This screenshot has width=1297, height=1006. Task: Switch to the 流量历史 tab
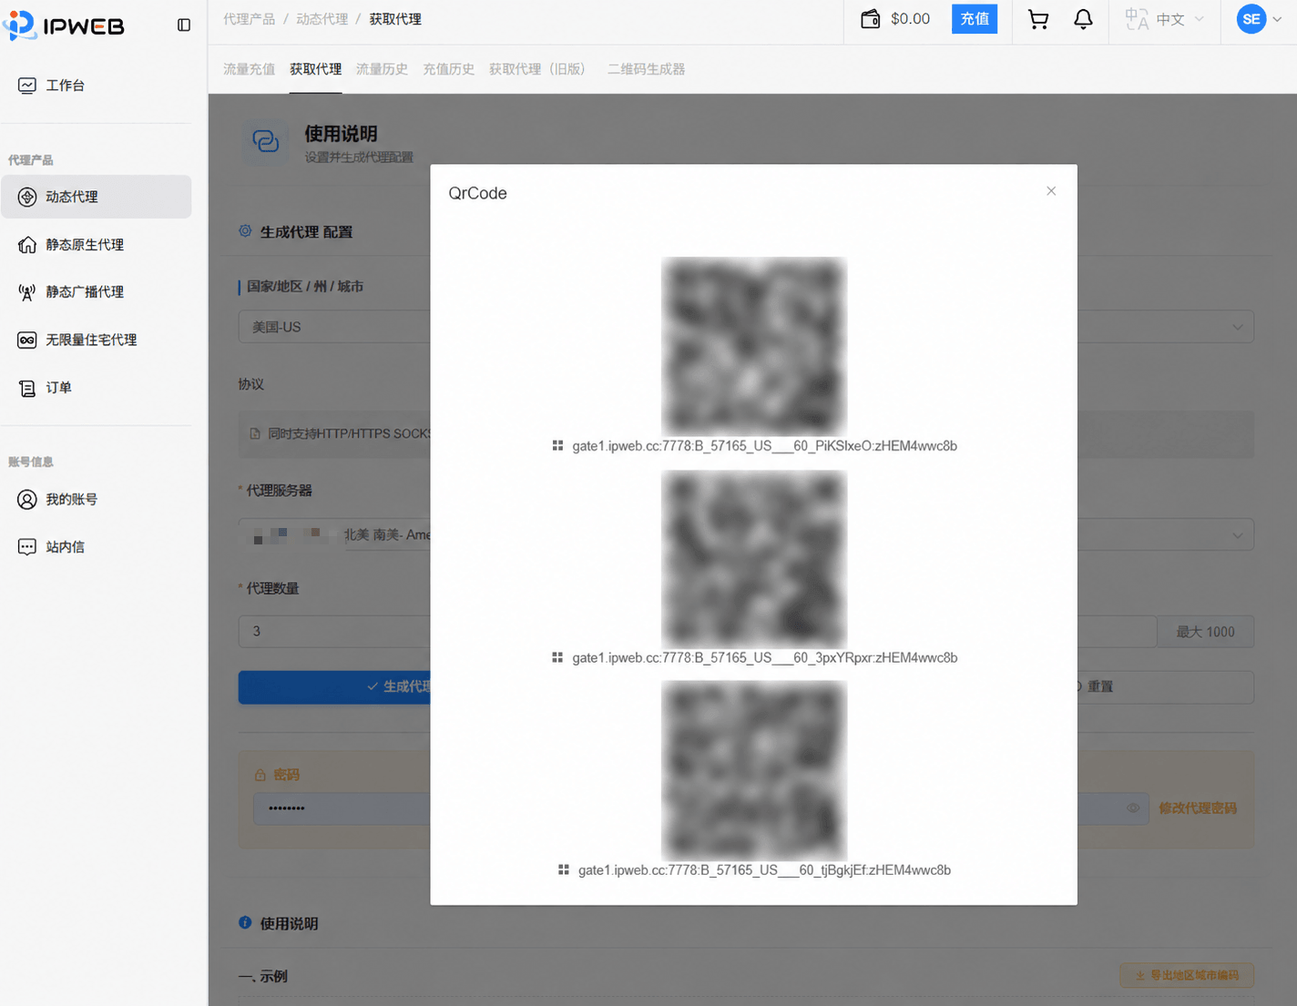(x=382, y=69)
